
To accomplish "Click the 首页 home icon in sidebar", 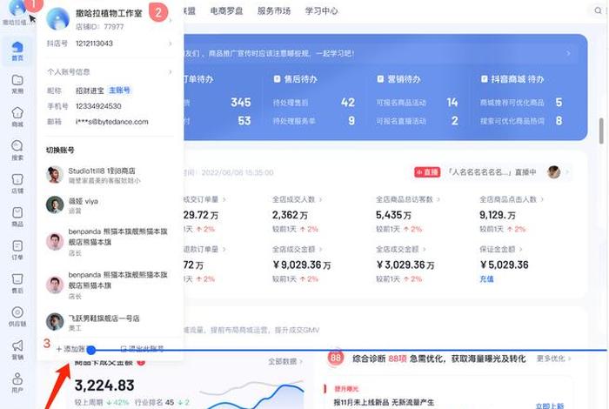I will (17, 50).
